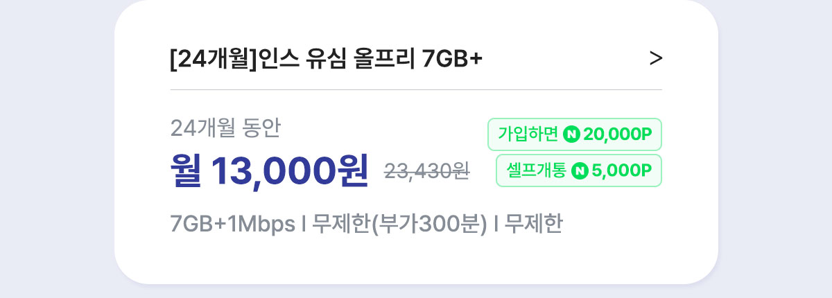Click the 무제한(부가300분) voice call text

400,225
